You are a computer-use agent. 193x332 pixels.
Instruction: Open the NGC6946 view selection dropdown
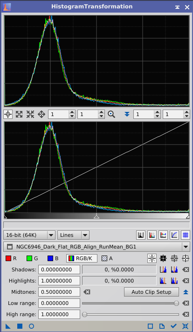pyautogui.click(x=96, y=247)
